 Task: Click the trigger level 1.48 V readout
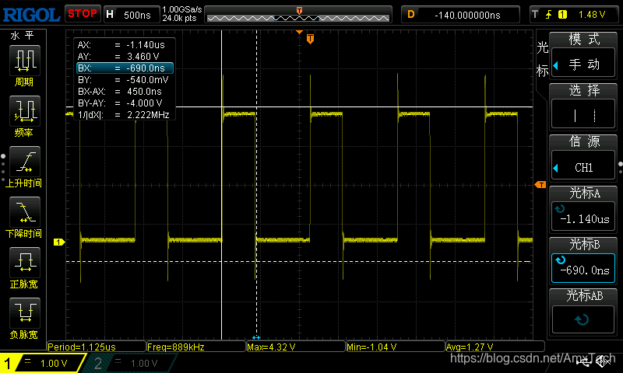click(x=592, y=15)
